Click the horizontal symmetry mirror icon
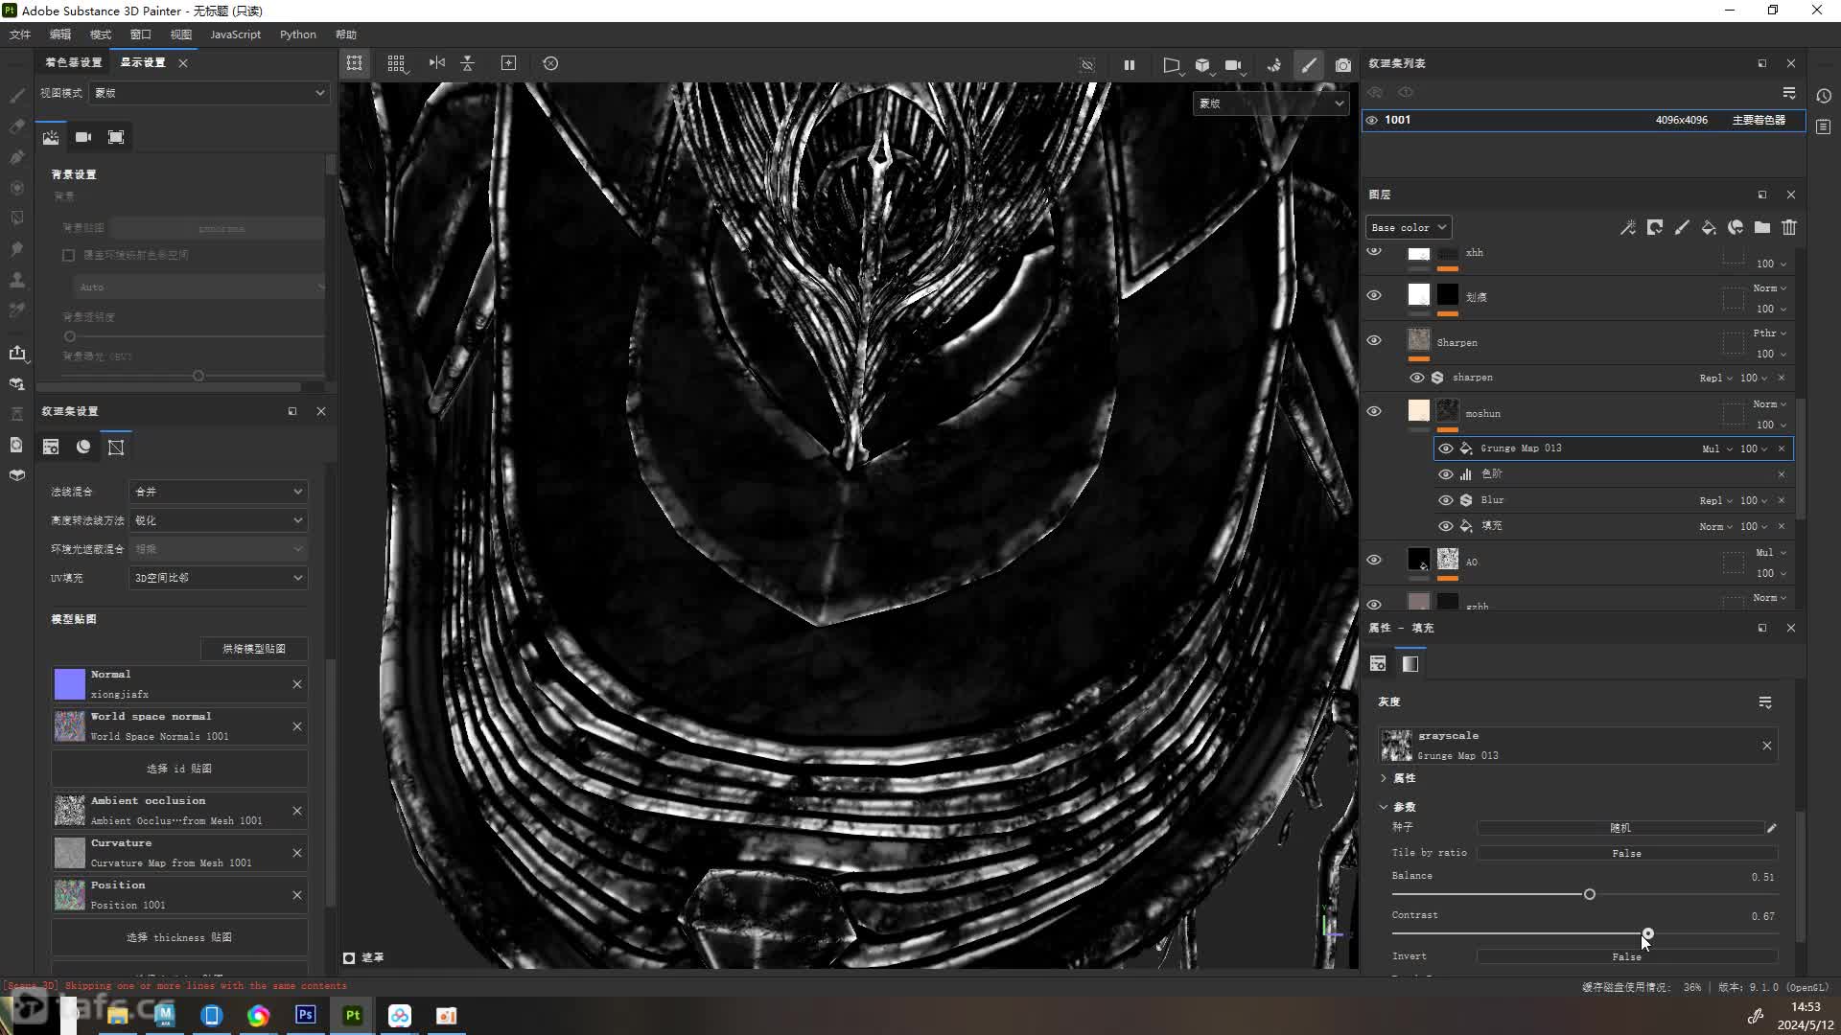This screenshot has height=1035, width=1841. [437, 63]
